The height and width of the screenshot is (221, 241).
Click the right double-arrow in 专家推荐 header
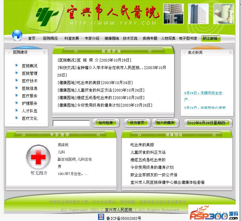(23, 135)
